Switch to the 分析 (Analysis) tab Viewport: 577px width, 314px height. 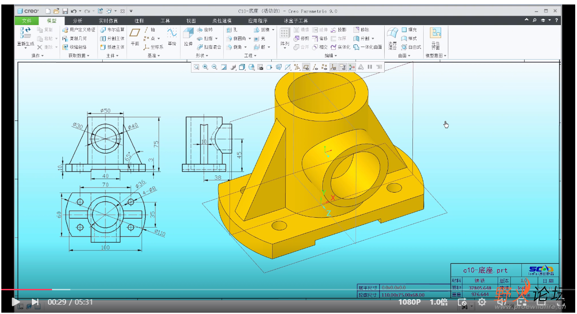point(78,21)
